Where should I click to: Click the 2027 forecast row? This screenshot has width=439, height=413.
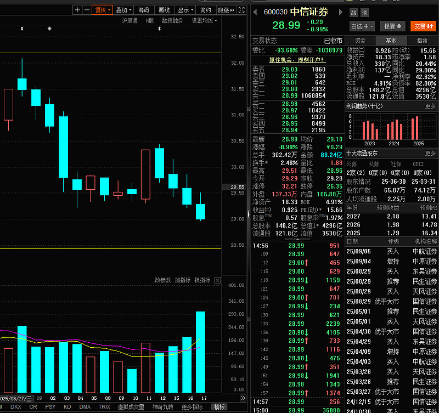coord(391,216)
